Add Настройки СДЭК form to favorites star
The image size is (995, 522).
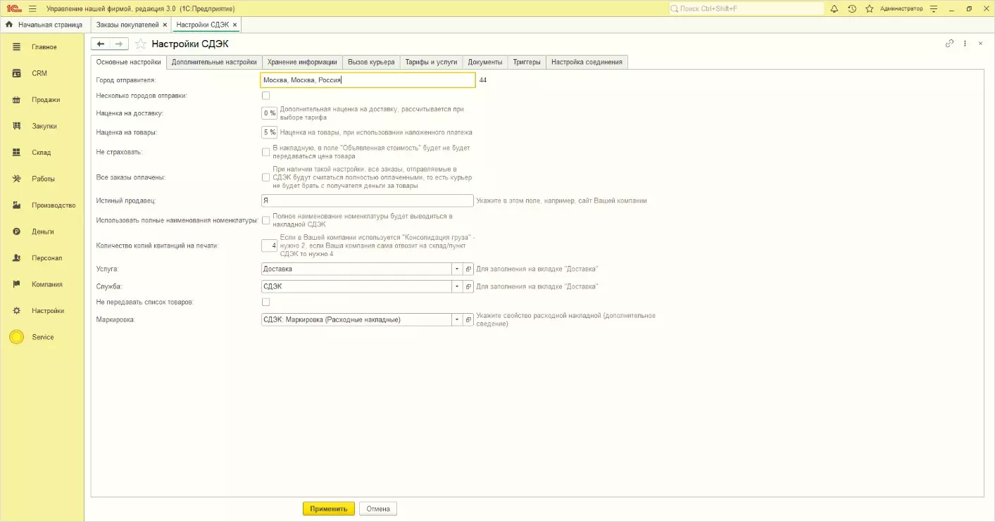click(140, 44)
